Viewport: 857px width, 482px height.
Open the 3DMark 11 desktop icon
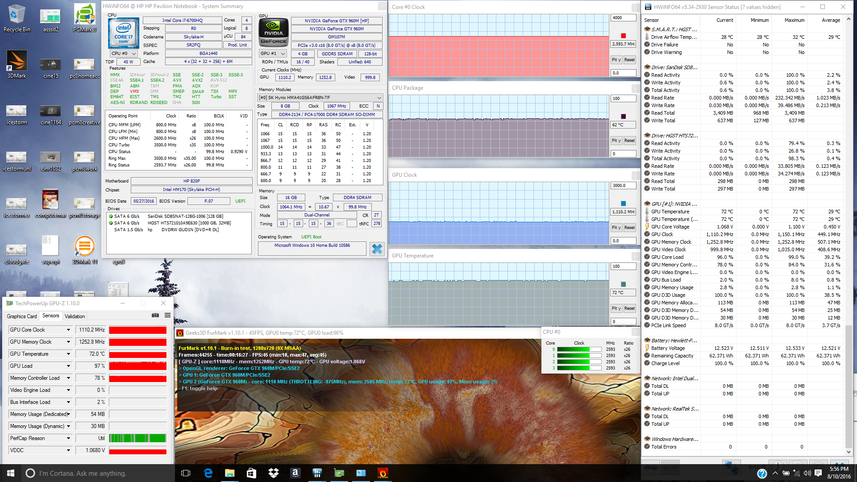click(84, 250)
